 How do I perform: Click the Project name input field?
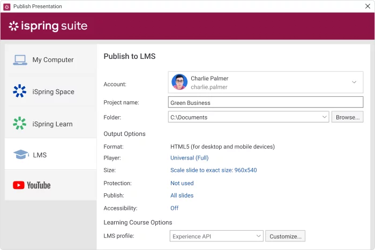coord(266,102)
